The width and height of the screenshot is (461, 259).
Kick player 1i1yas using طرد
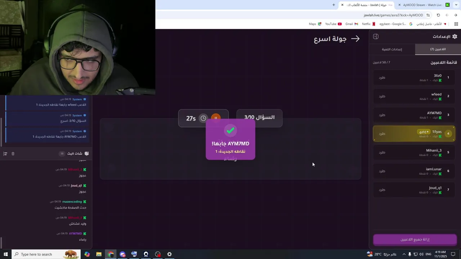pos(382,133)
